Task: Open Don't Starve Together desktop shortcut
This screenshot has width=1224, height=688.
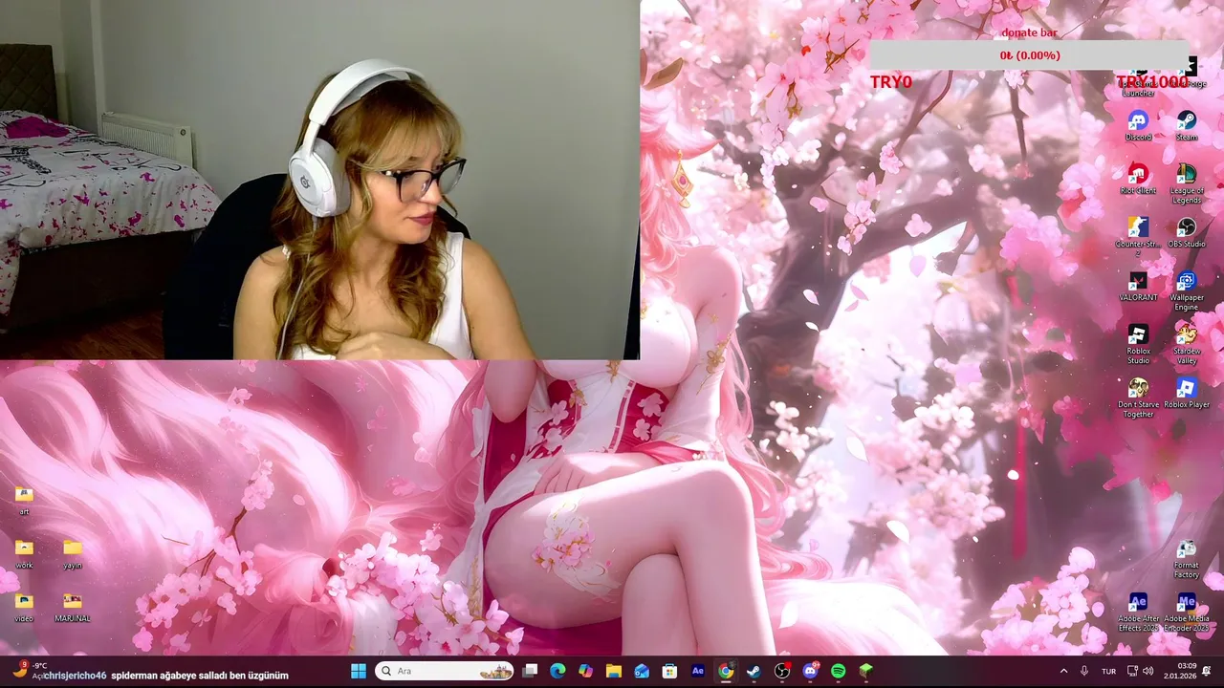Action: 1138,398
